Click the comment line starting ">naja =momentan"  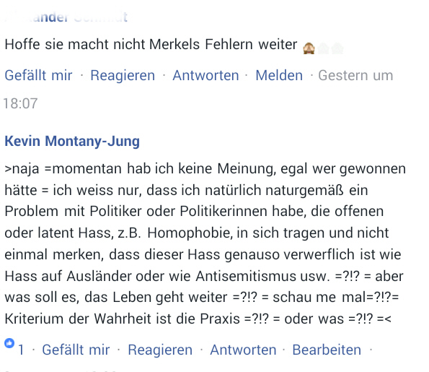205,168
